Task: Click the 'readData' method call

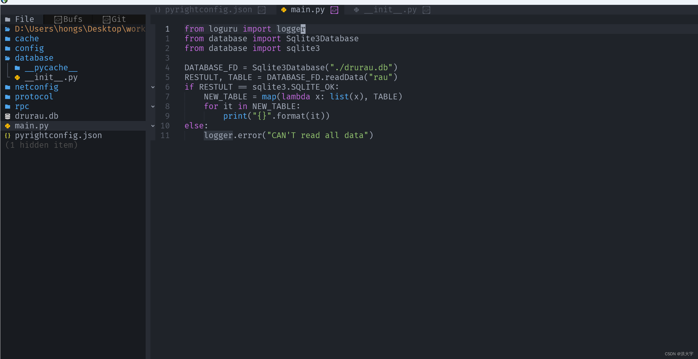Action: [344, 77]
